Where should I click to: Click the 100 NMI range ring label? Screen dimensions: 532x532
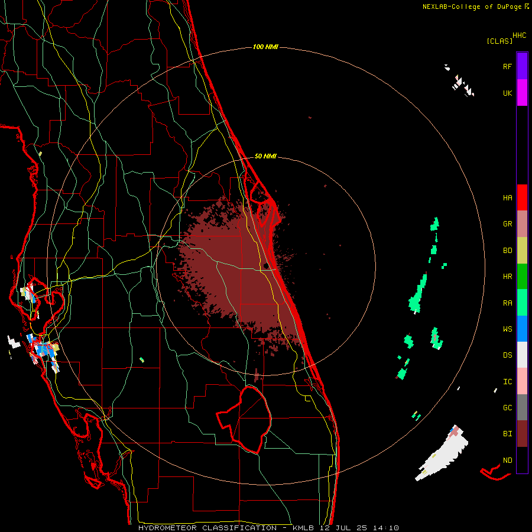point(265,47)
